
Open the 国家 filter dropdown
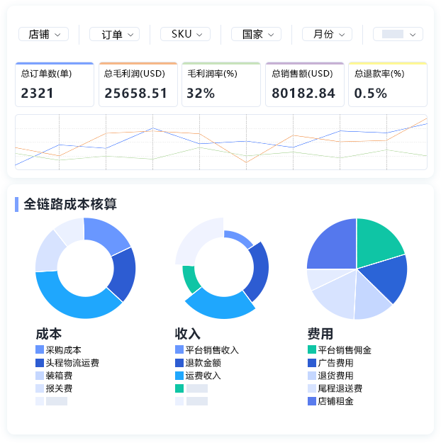[x=257, y=34]
